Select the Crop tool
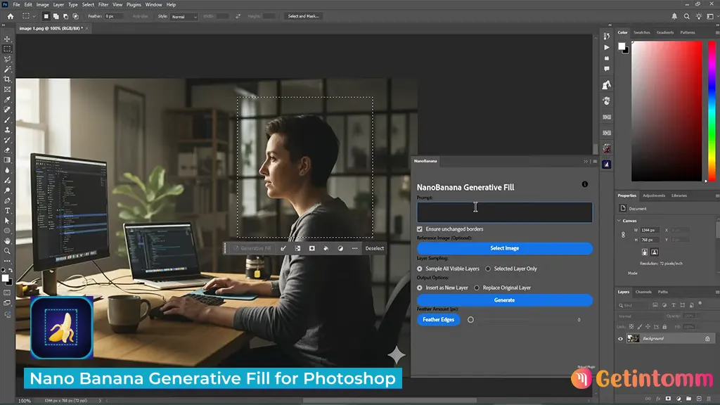The height and width of the screenshot is (405, 720). [7, 79]
